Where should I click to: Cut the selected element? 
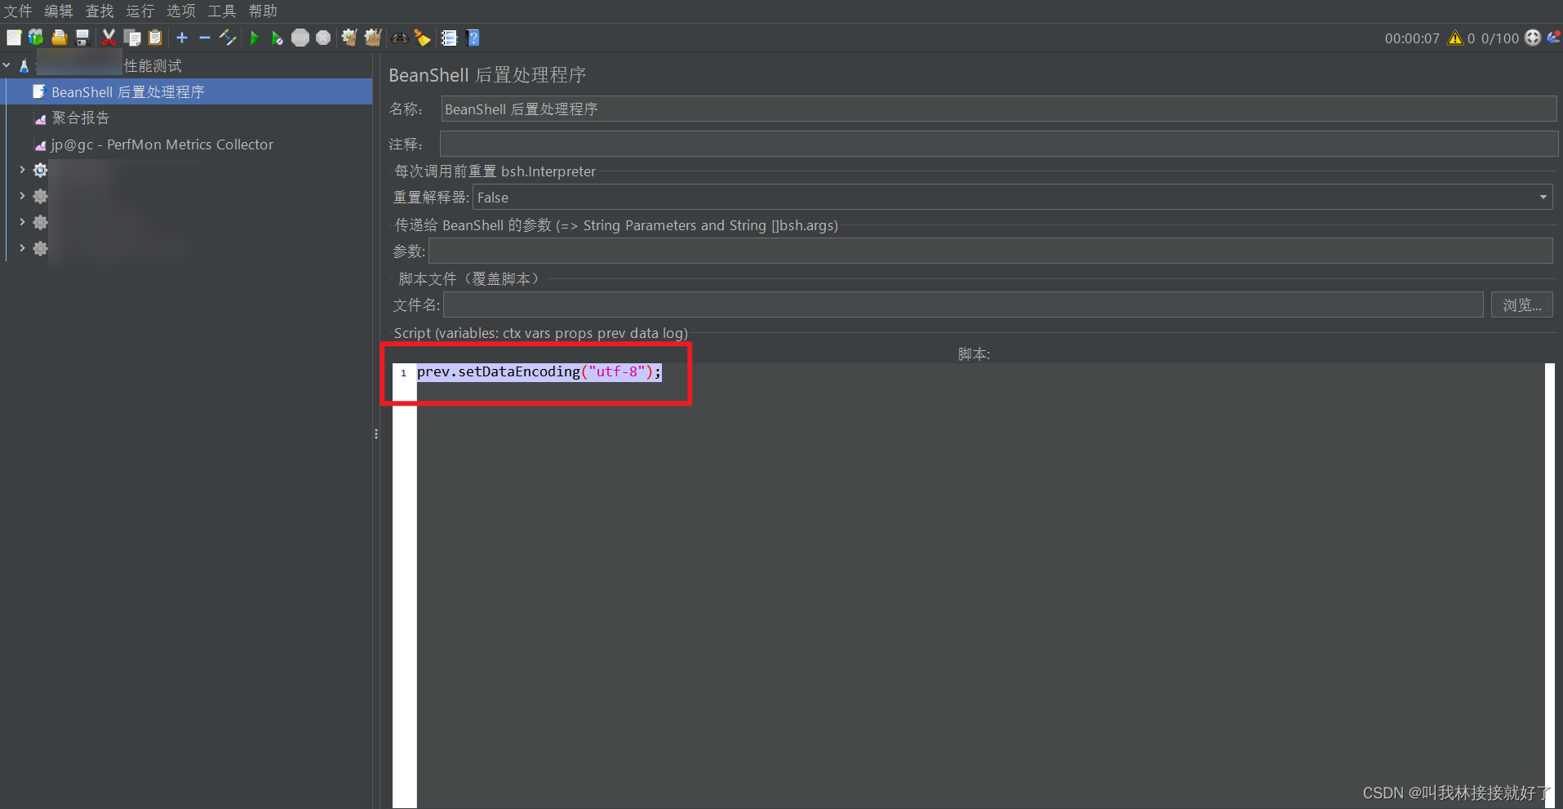tap(109, 38)
